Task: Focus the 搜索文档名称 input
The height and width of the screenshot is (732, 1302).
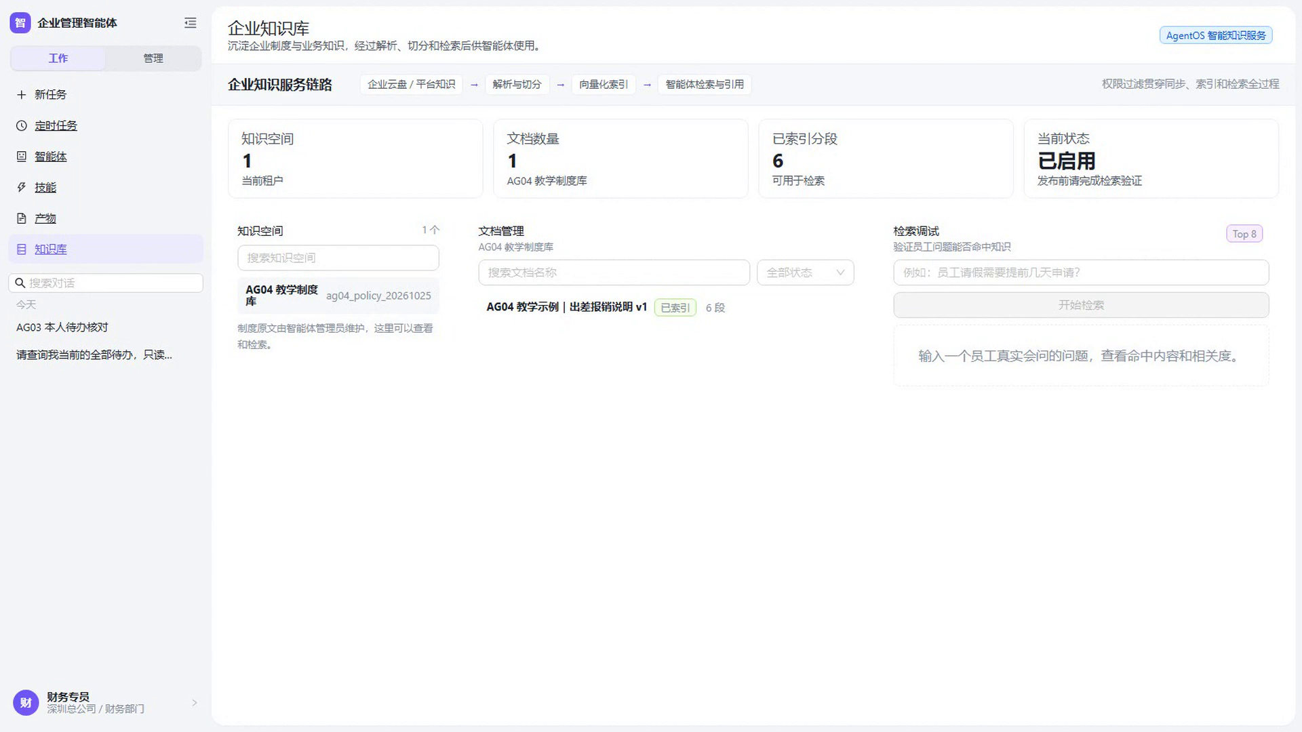Action: [614, 272]
